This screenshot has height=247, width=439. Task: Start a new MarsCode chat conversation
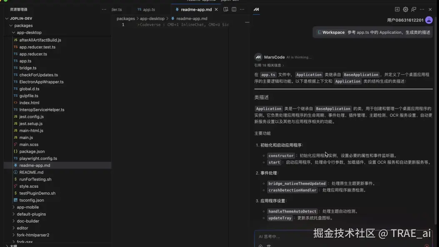[x=397, y=9]
